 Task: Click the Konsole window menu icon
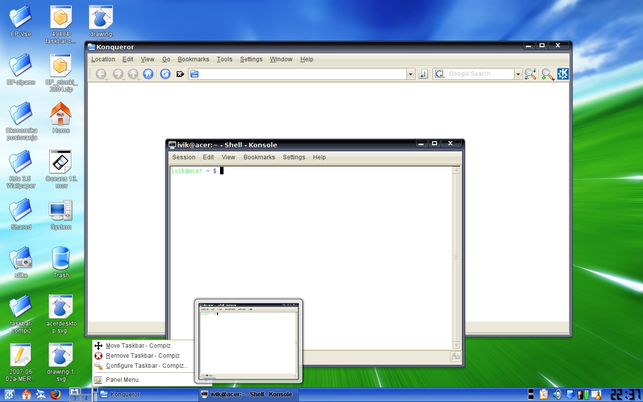point(172,145)
